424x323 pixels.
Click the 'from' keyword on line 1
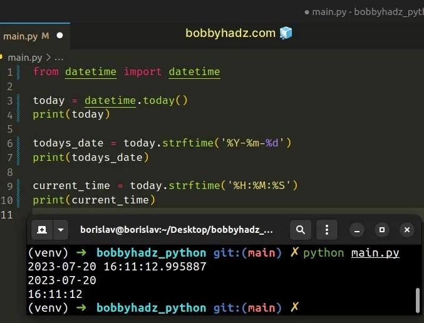pyautogui.click(x=46, y=71)
